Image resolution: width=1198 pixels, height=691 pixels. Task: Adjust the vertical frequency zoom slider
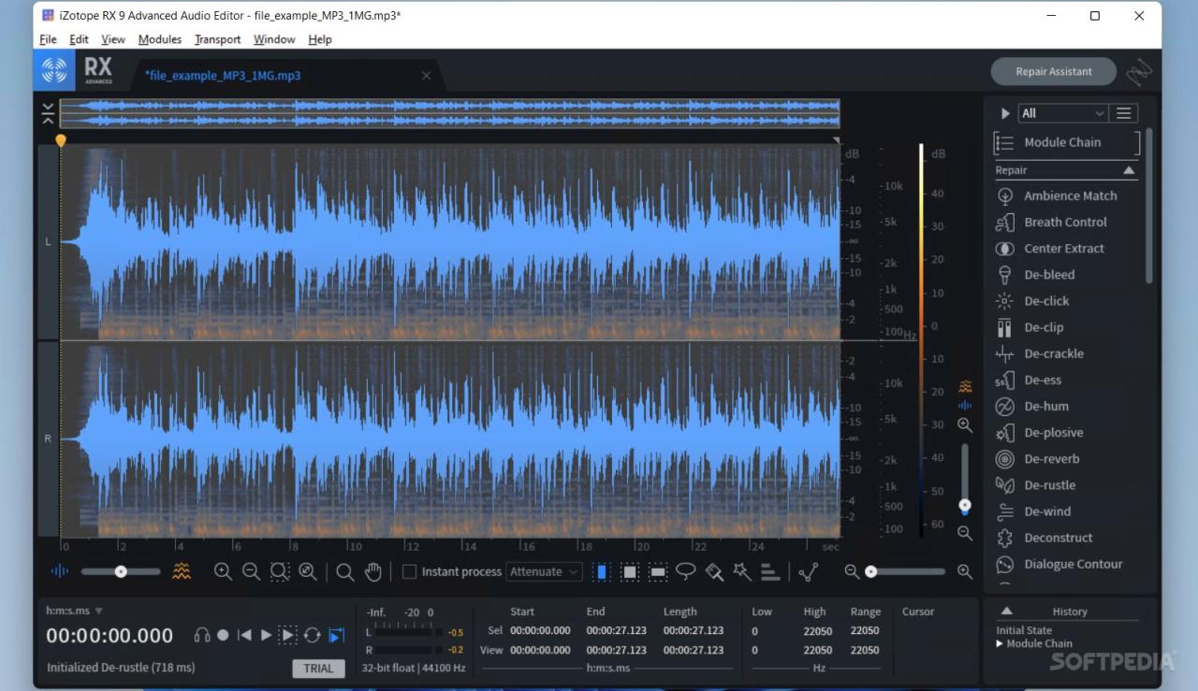pos(965,479)
